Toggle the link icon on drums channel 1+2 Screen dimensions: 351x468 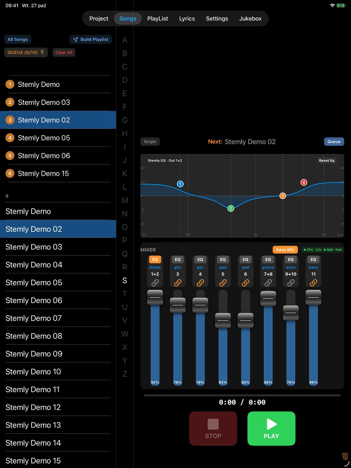(155, 283)
